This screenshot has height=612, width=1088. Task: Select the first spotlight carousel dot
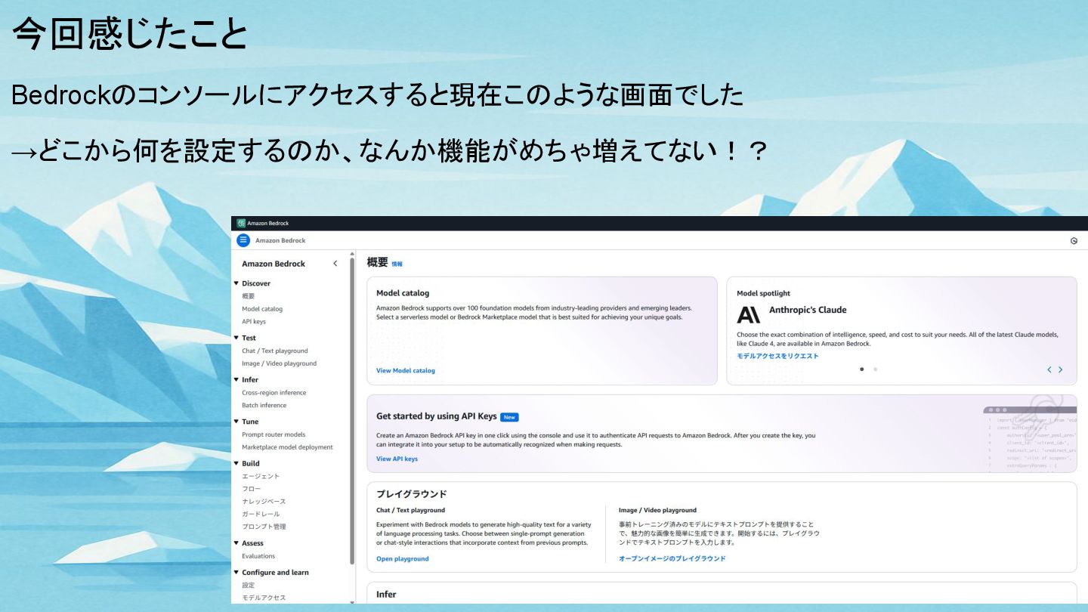tap(862, 369)
